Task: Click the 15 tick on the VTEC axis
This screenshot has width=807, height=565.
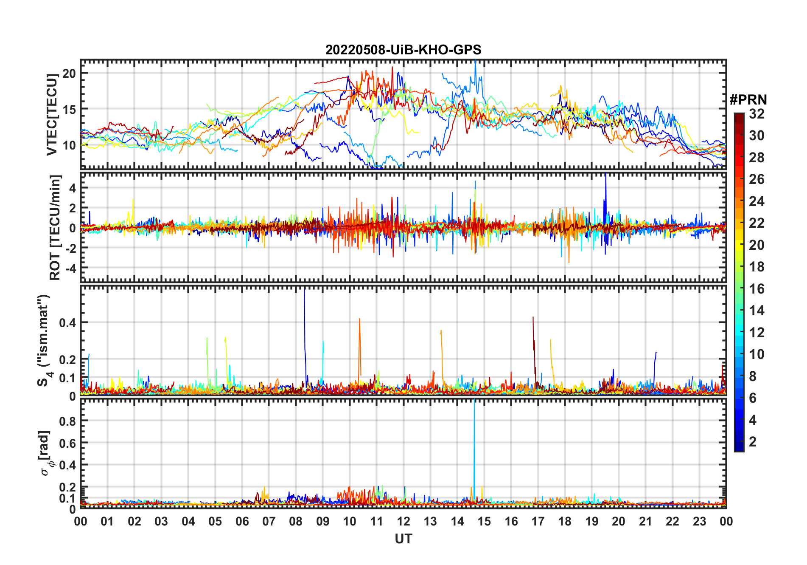Action: pyautogui.click(x=69, y=109)
